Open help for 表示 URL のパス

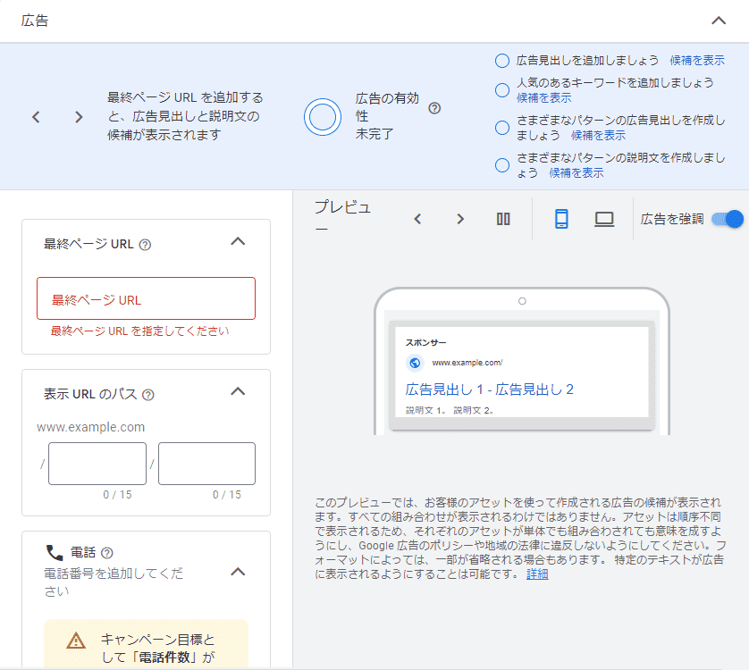click(148, 395)
